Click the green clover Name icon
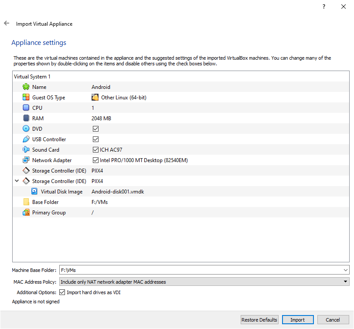This screenshot has width=354, height=329. coord(26,87)
